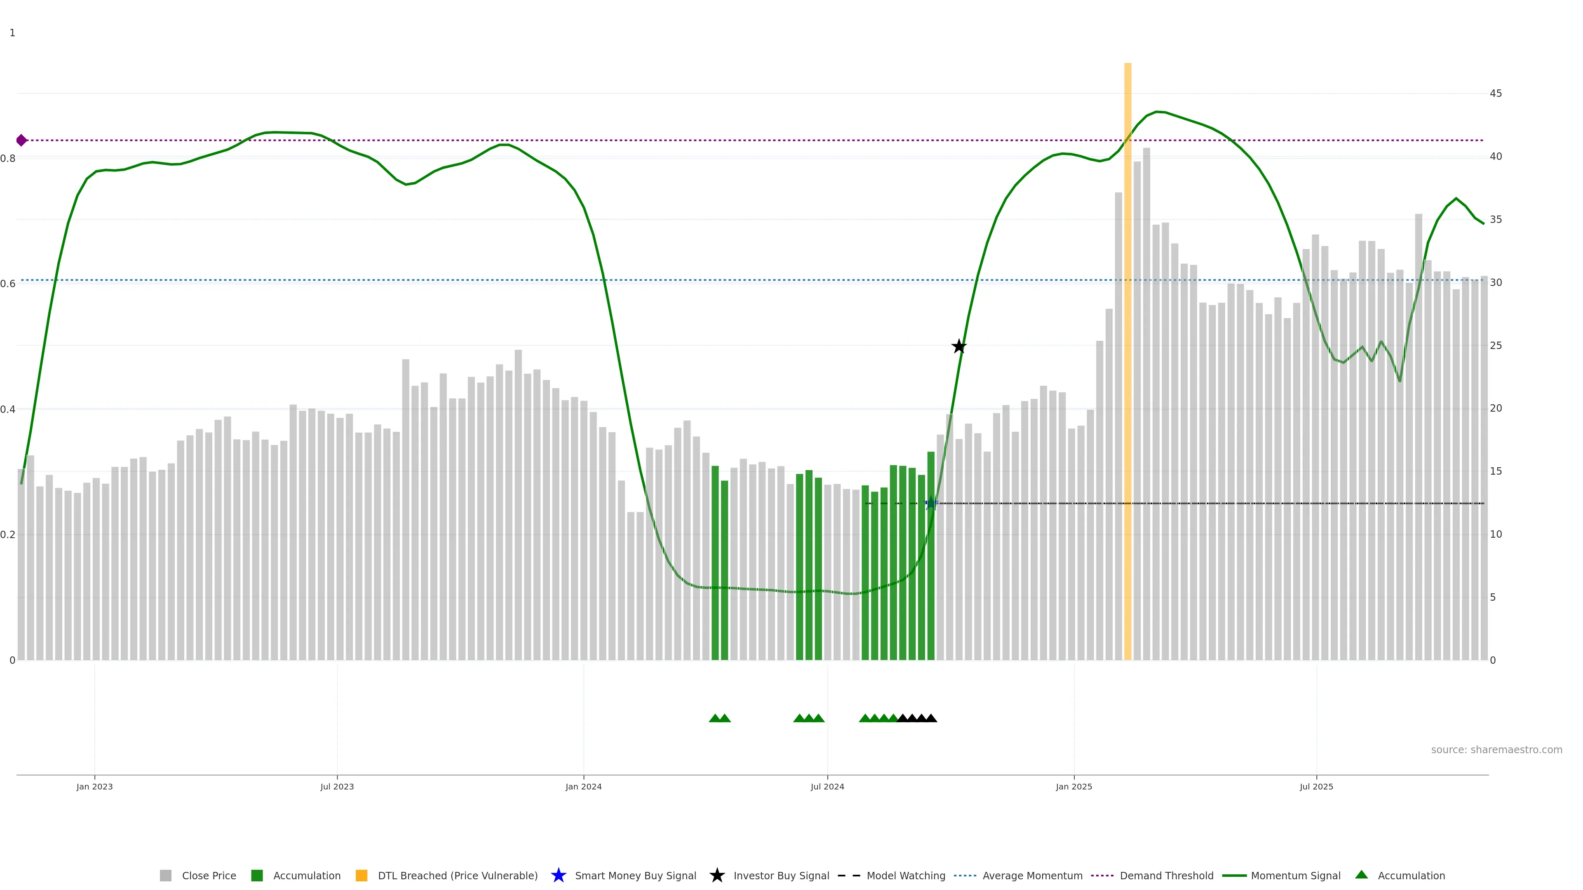Click the green Accumulation triangle icon in legend
Screen dimensions: 1583x890
tap(1361, 875)
